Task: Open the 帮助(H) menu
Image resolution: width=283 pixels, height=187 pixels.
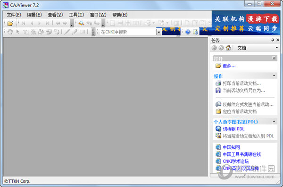Action: coord(120,15)
